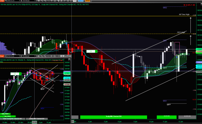Viewport: 202px width, 124px height.
Task: Open MYM 03-24 instrument dropdown in top toolbar
Action: 14,1
